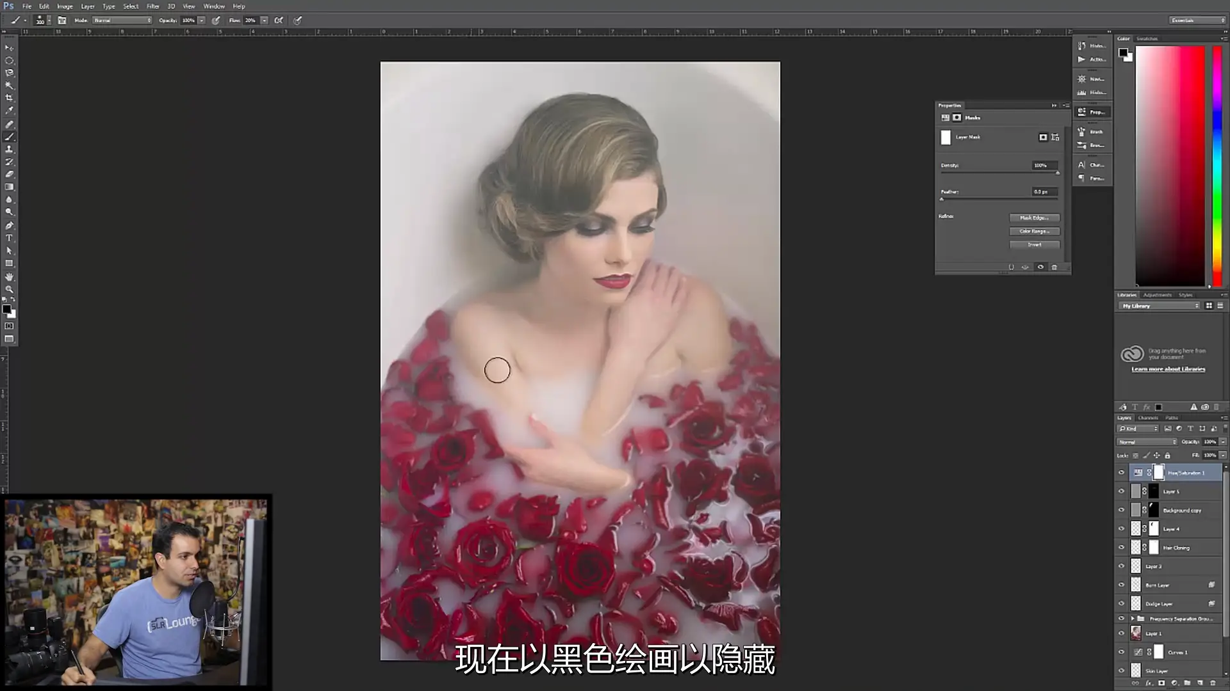
Task: Open the brush Opacity dropdown arrow
Action: 201,20
